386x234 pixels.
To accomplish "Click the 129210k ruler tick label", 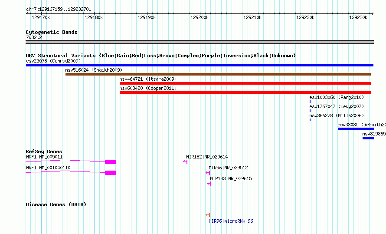I will [x=252, y=17].
